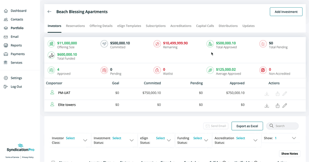Click the download icon for Elite towers
Viewport: 309px width, 162px height.
coord(267,106)
